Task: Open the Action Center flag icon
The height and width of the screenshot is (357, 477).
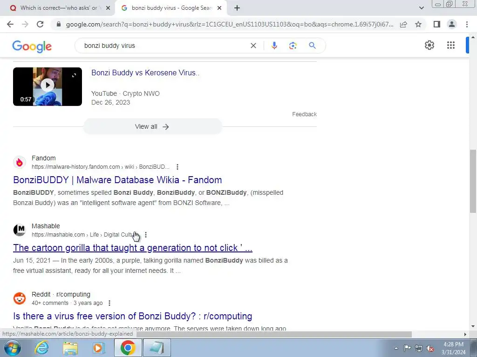Action: tap(407, 348)
